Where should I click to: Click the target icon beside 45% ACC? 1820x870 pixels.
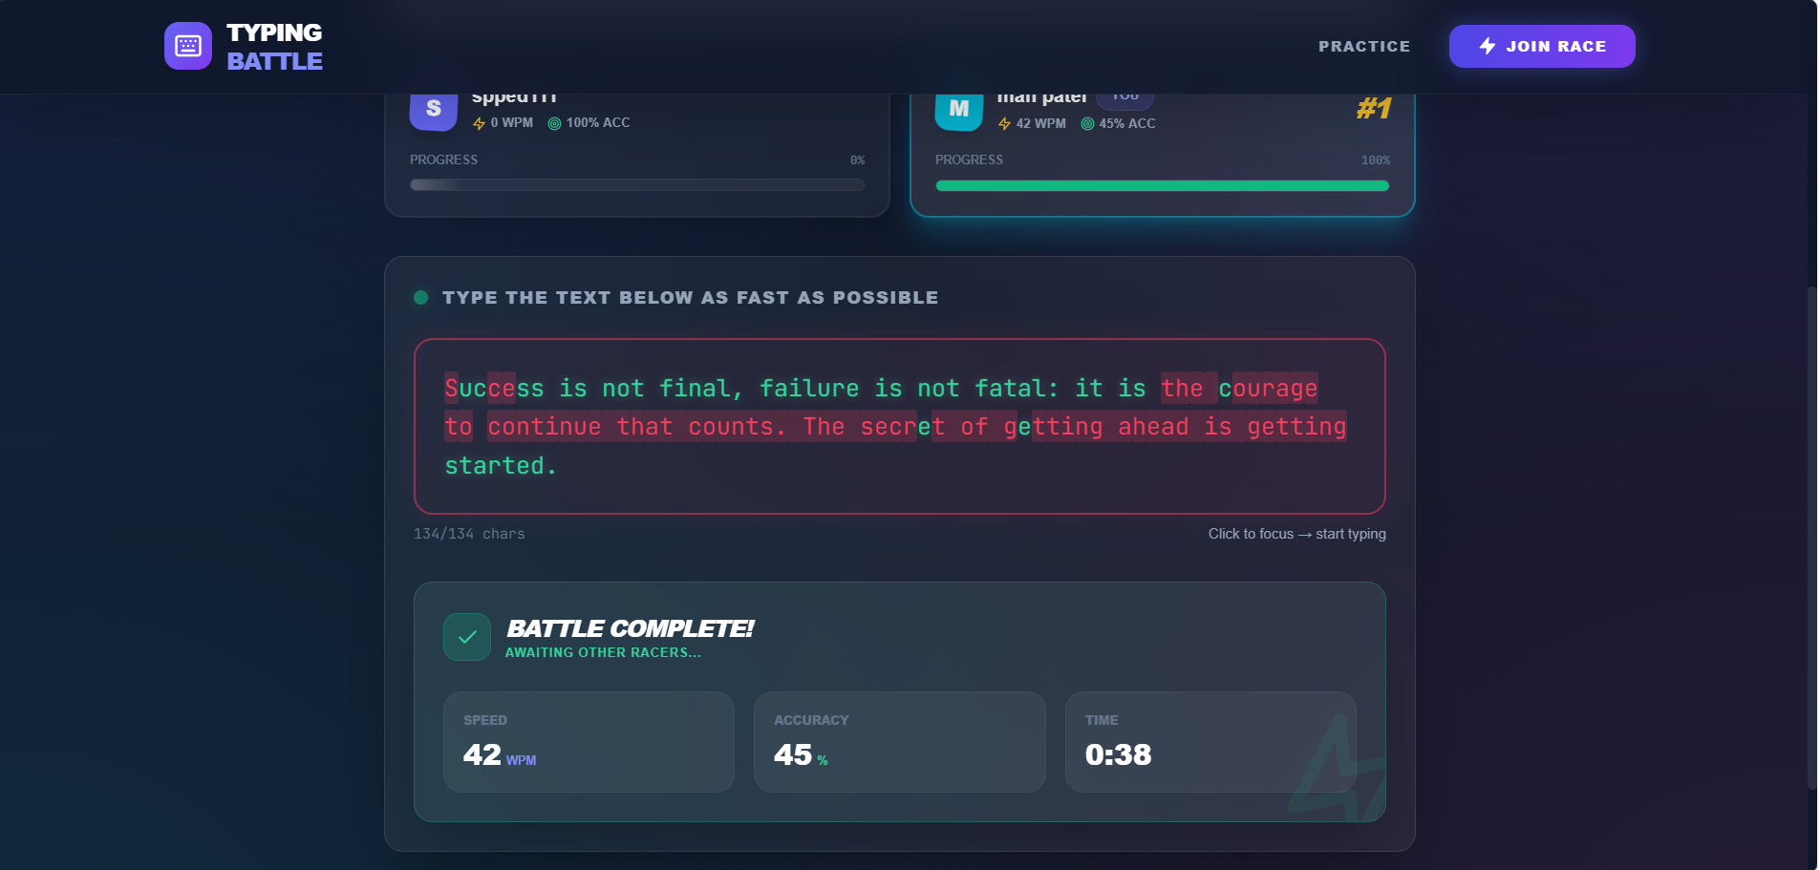point(1087,123)
